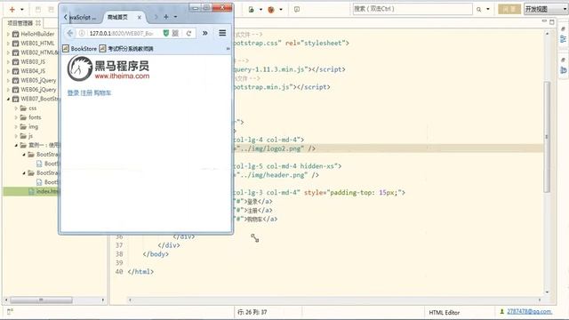Select the WEB04_JS project
569x320 pixels.
[x=33, y=71]
